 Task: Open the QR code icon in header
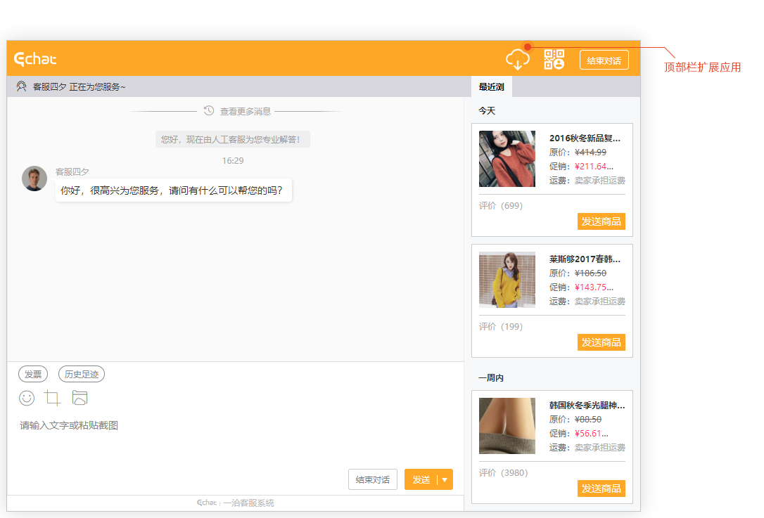pyautogui.click(x=554, y=60)
